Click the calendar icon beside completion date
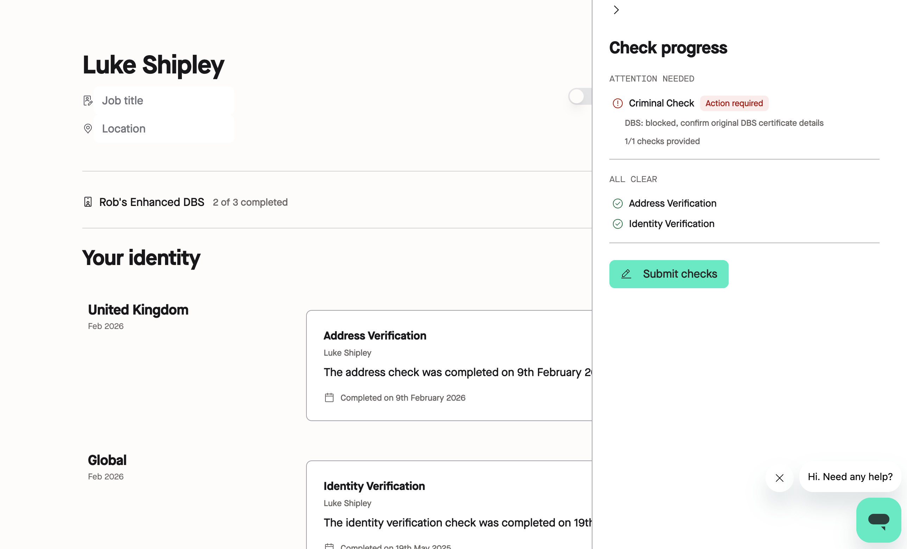This screenshot has height=549, width=907. (329, 398)
